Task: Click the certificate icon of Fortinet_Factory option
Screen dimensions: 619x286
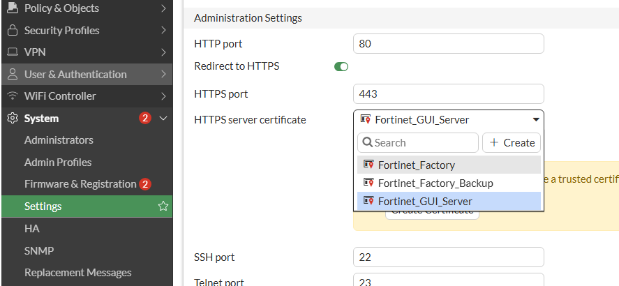Action: tap(368, 165)
